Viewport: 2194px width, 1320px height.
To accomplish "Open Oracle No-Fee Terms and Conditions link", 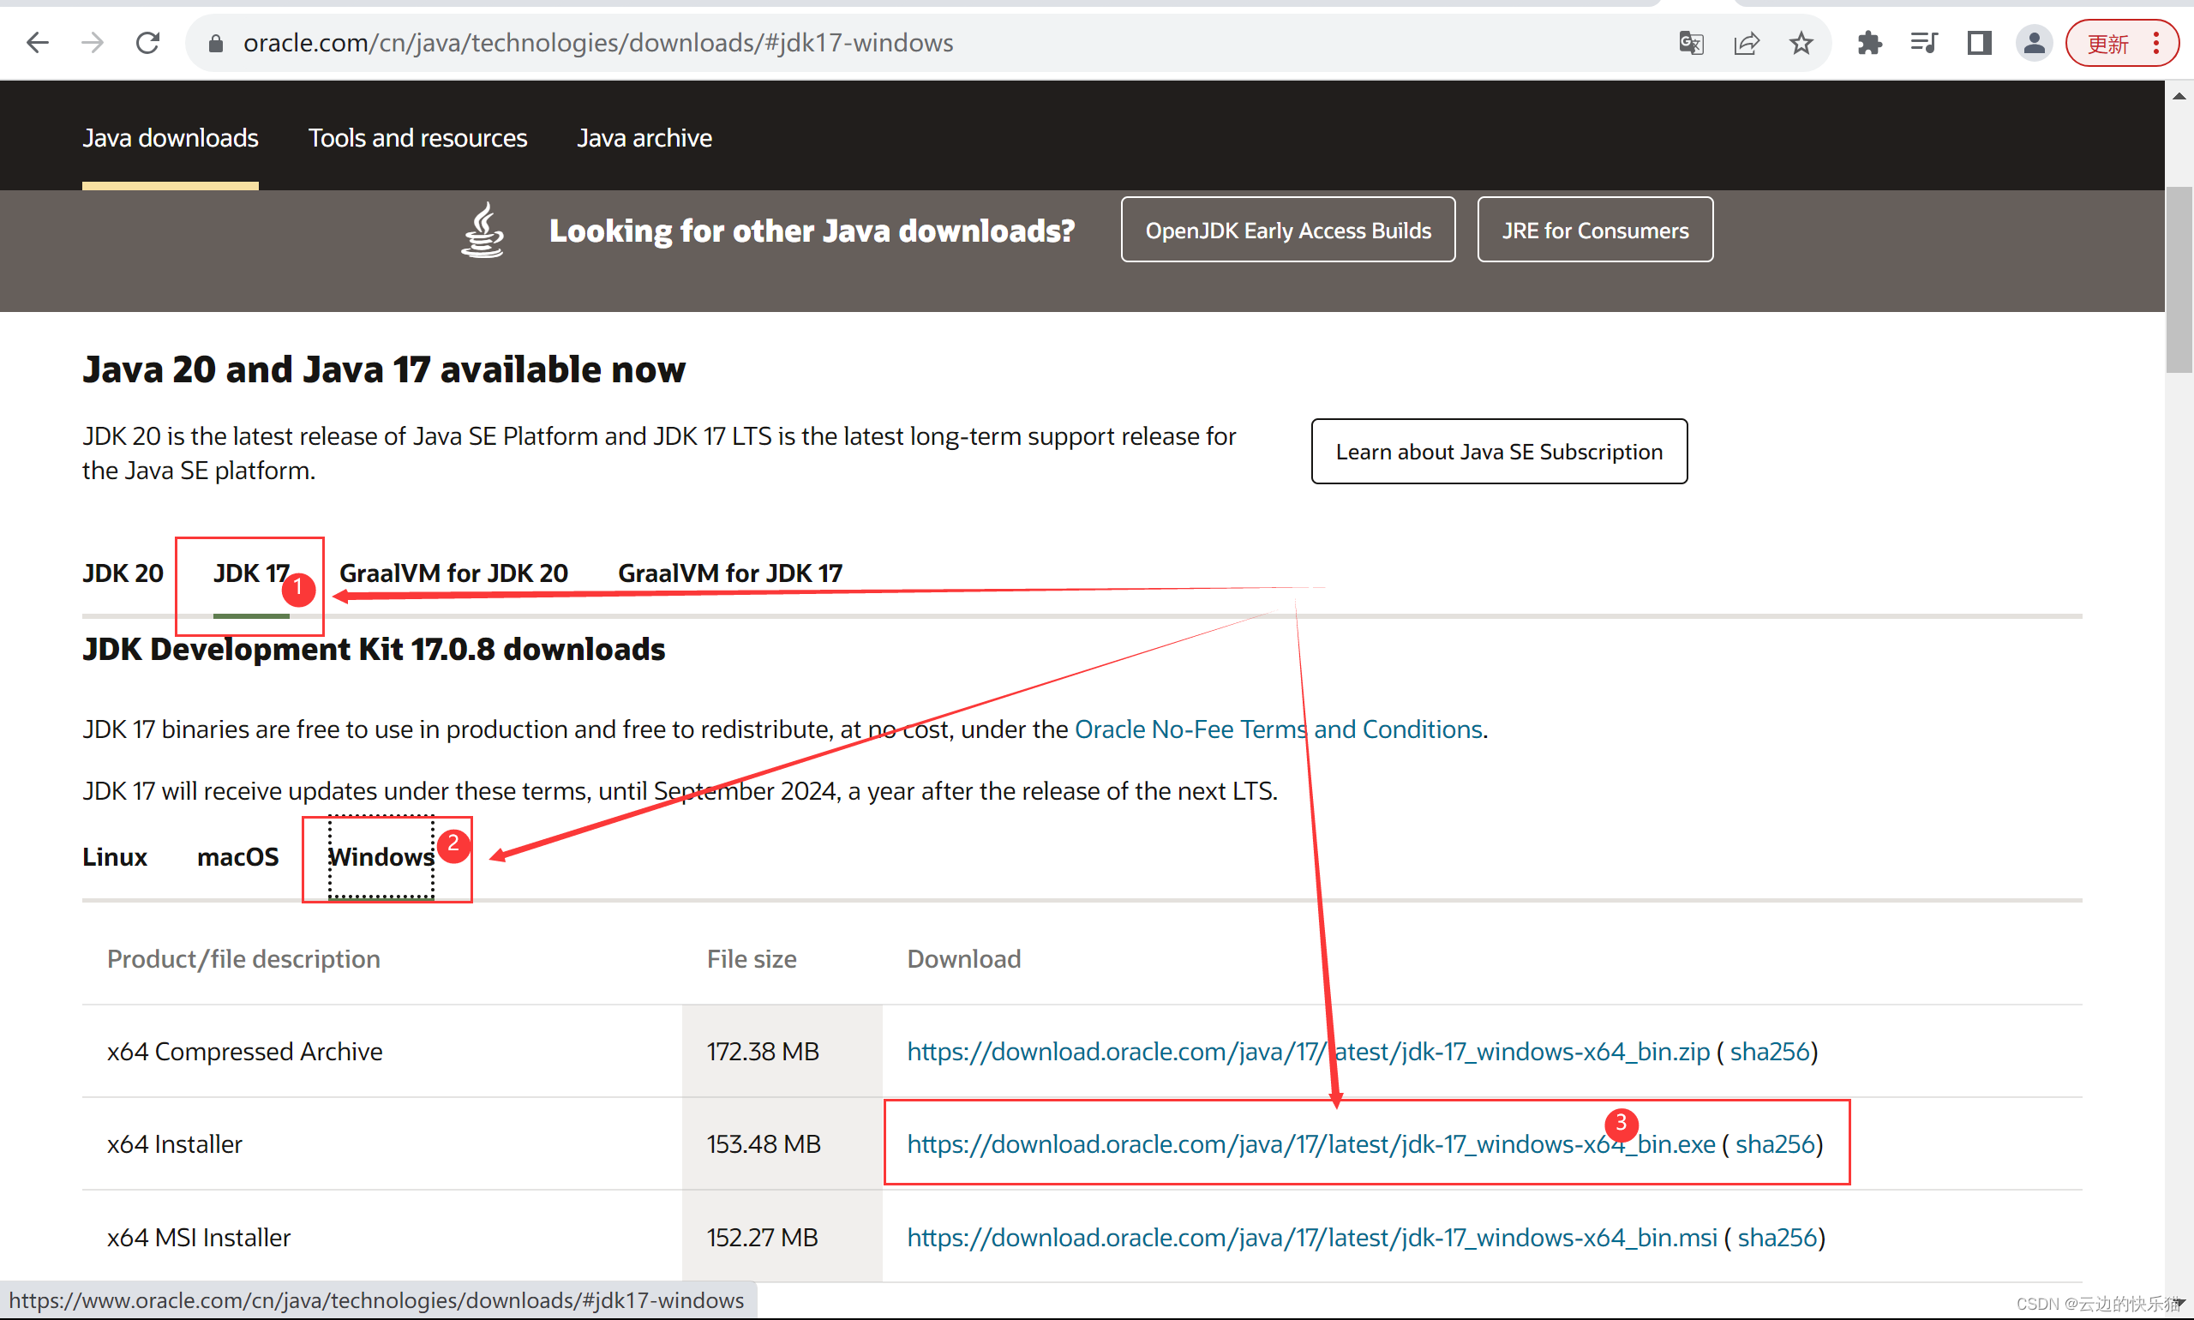I will [x=1278, y=729].
